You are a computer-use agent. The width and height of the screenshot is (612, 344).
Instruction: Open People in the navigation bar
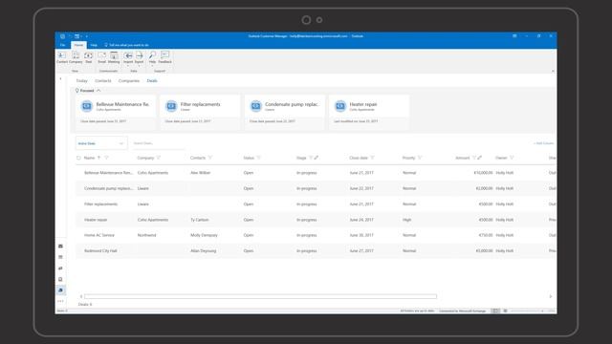(x=60, y=269)
